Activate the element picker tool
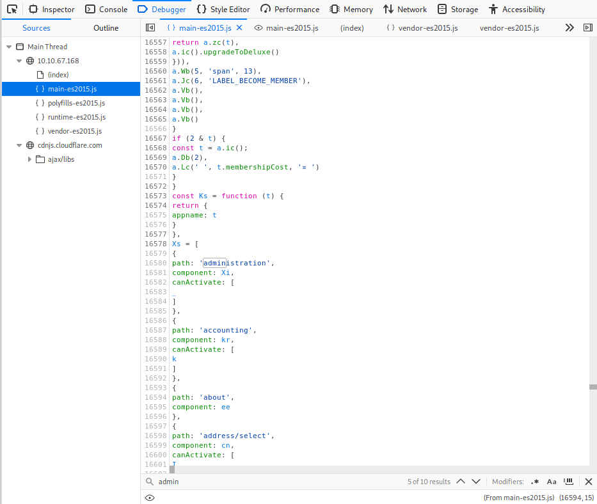 tap(12, 9)
